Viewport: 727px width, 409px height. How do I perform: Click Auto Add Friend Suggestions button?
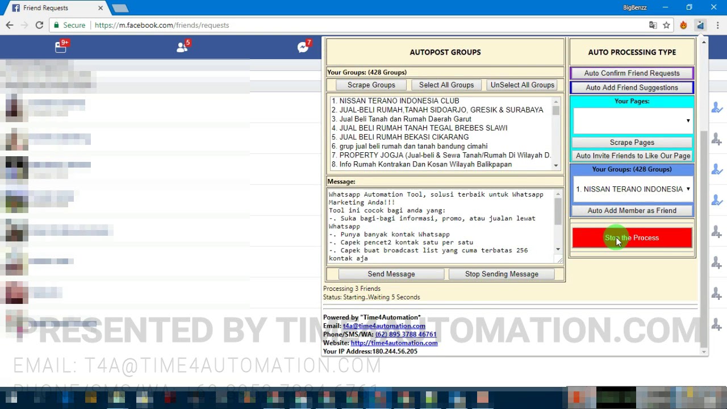pos(632,88)
